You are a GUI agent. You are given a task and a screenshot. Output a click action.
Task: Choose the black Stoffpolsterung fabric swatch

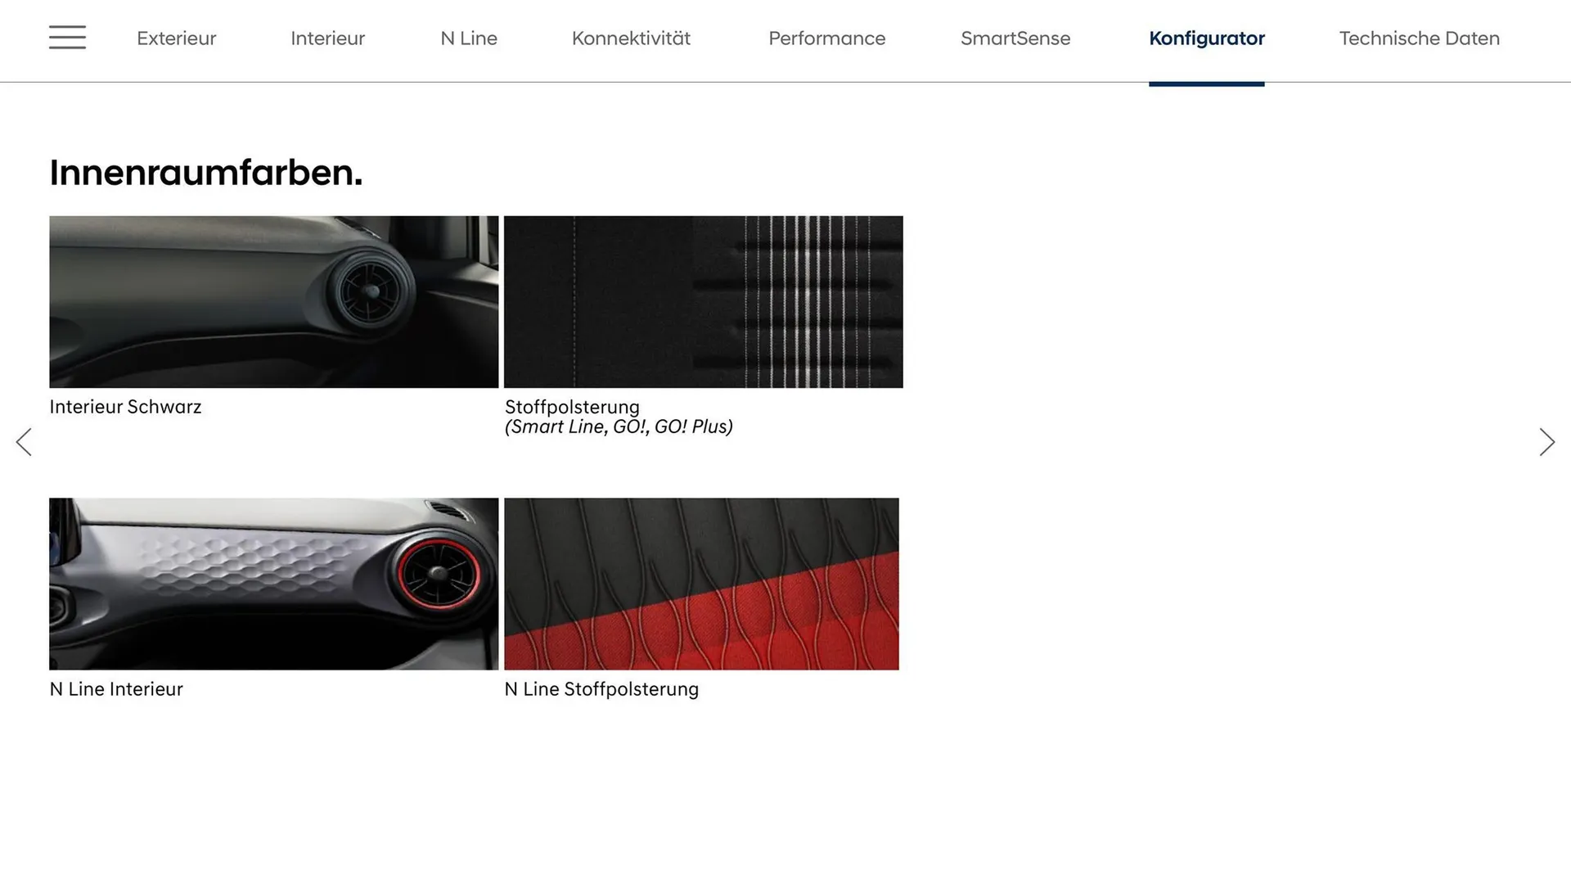click(x=703, y=302)
